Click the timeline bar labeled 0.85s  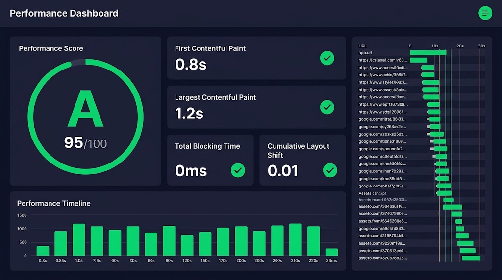click(x=61, y=243)
